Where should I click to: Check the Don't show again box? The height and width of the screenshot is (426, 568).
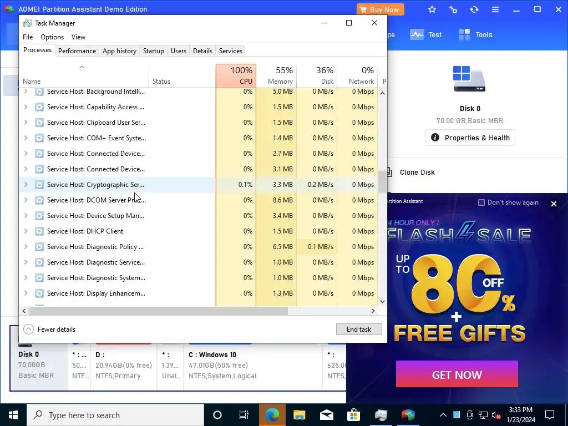tap(481, 202)
